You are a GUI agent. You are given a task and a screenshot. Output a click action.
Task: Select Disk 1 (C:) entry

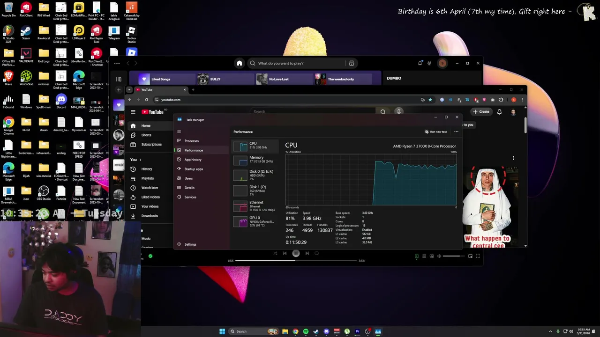255,190
